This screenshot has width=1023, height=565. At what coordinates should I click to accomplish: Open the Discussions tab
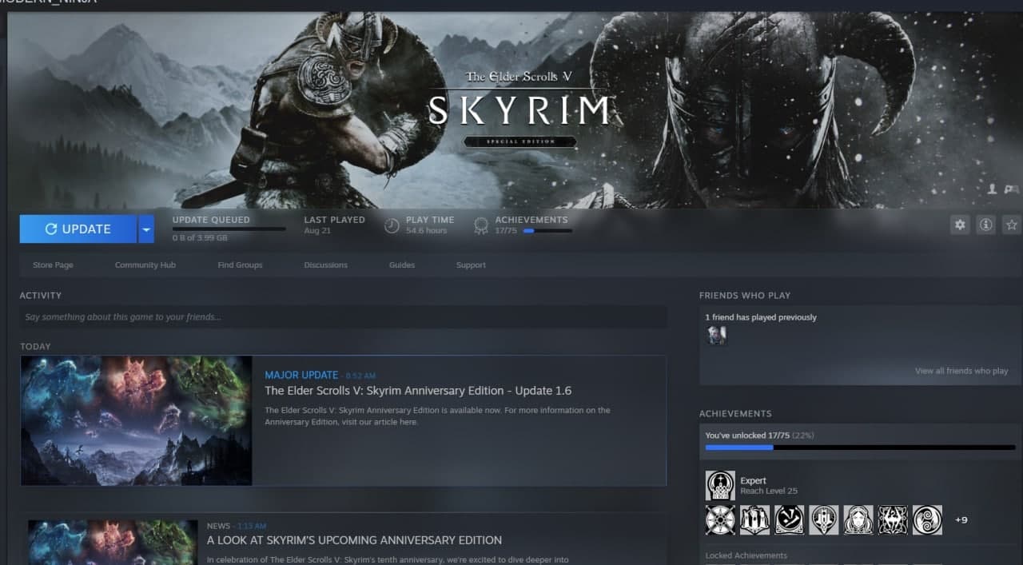326,265
